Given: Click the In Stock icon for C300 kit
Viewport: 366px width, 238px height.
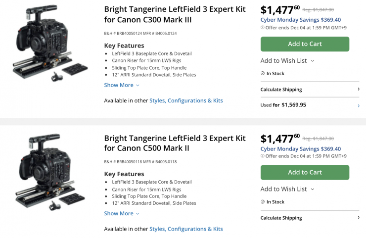Looking at the screenshot, I should 263,74.
